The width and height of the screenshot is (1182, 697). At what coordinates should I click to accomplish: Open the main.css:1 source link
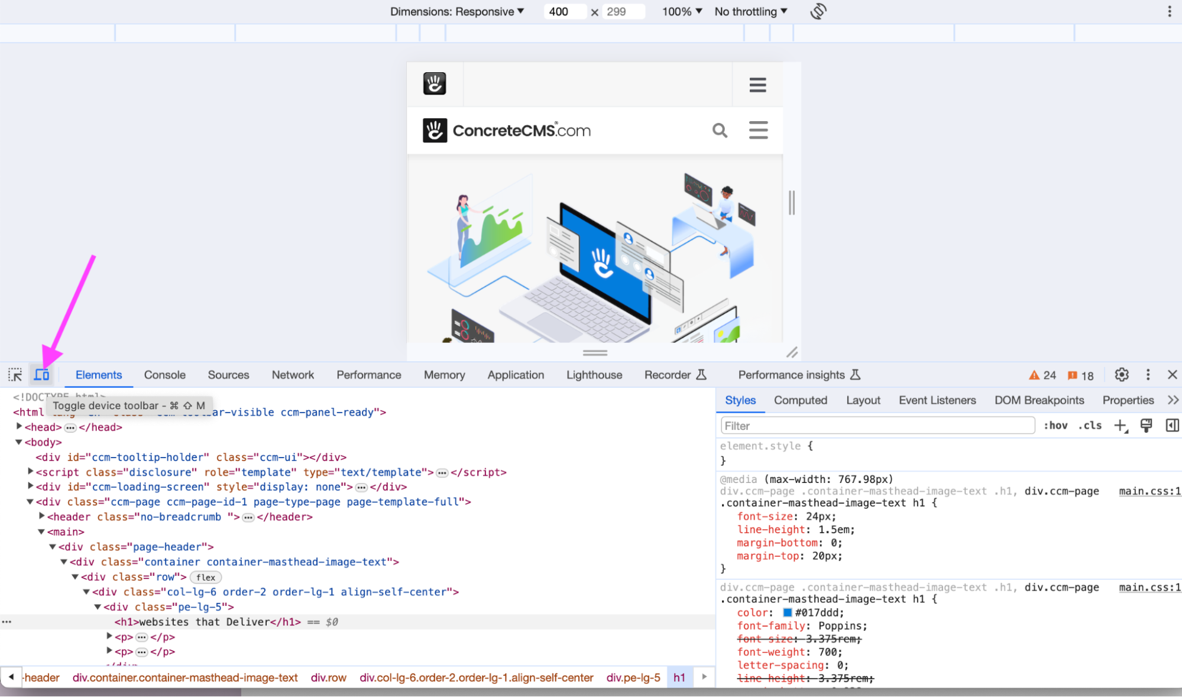coord(1149,491)
